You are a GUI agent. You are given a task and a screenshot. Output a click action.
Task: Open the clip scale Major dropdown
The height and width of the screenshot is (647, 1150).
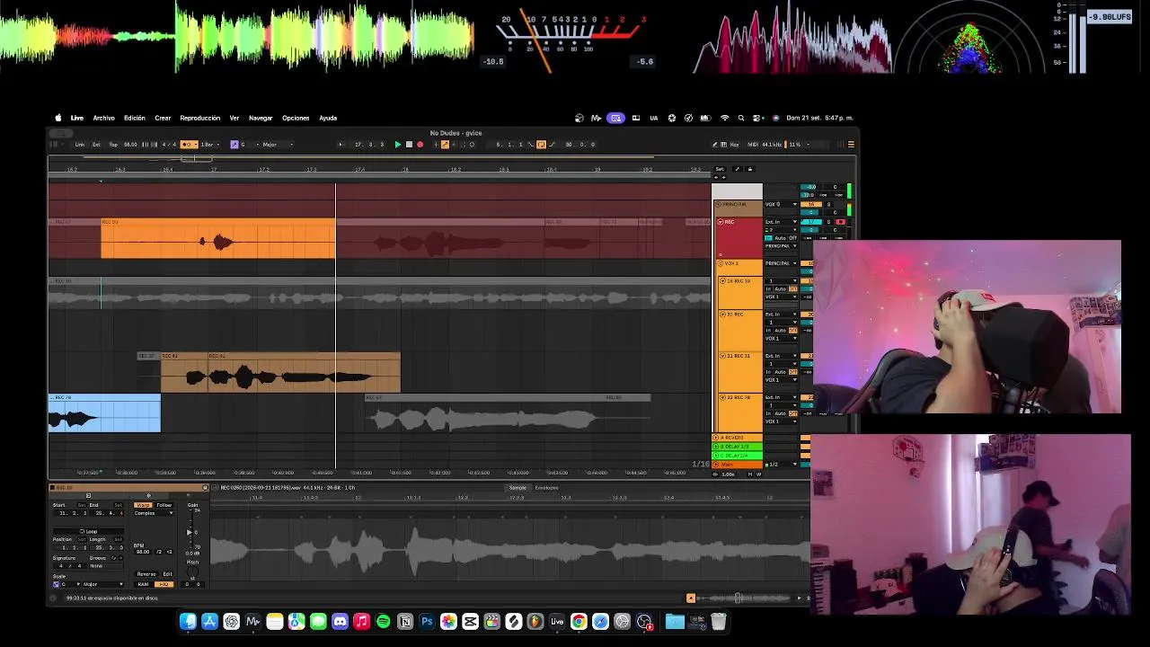tap(102, 584)
